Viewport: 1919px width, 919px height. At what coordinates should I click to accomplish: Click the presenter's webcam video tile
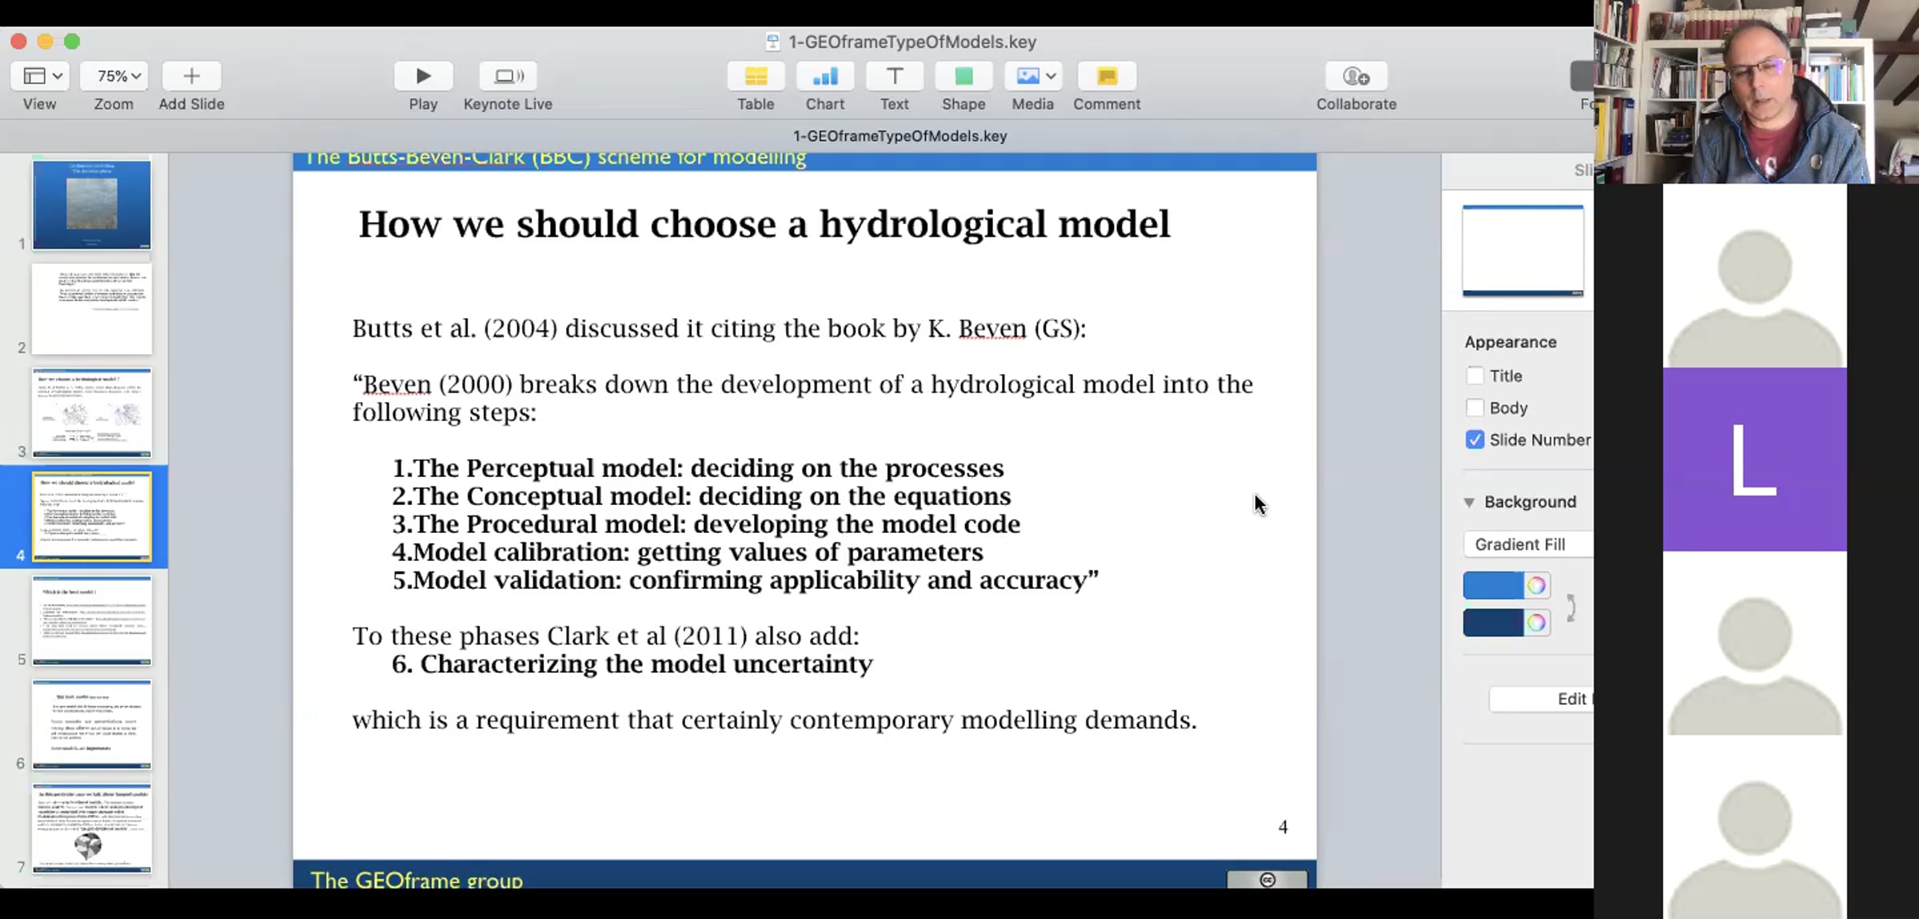[x=1756, y=92]
